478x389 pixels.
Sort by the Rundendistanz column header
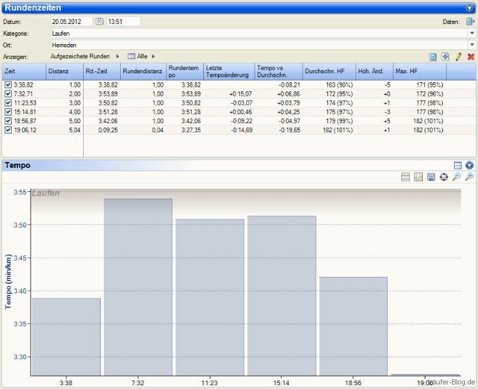[x=144, y=71]
